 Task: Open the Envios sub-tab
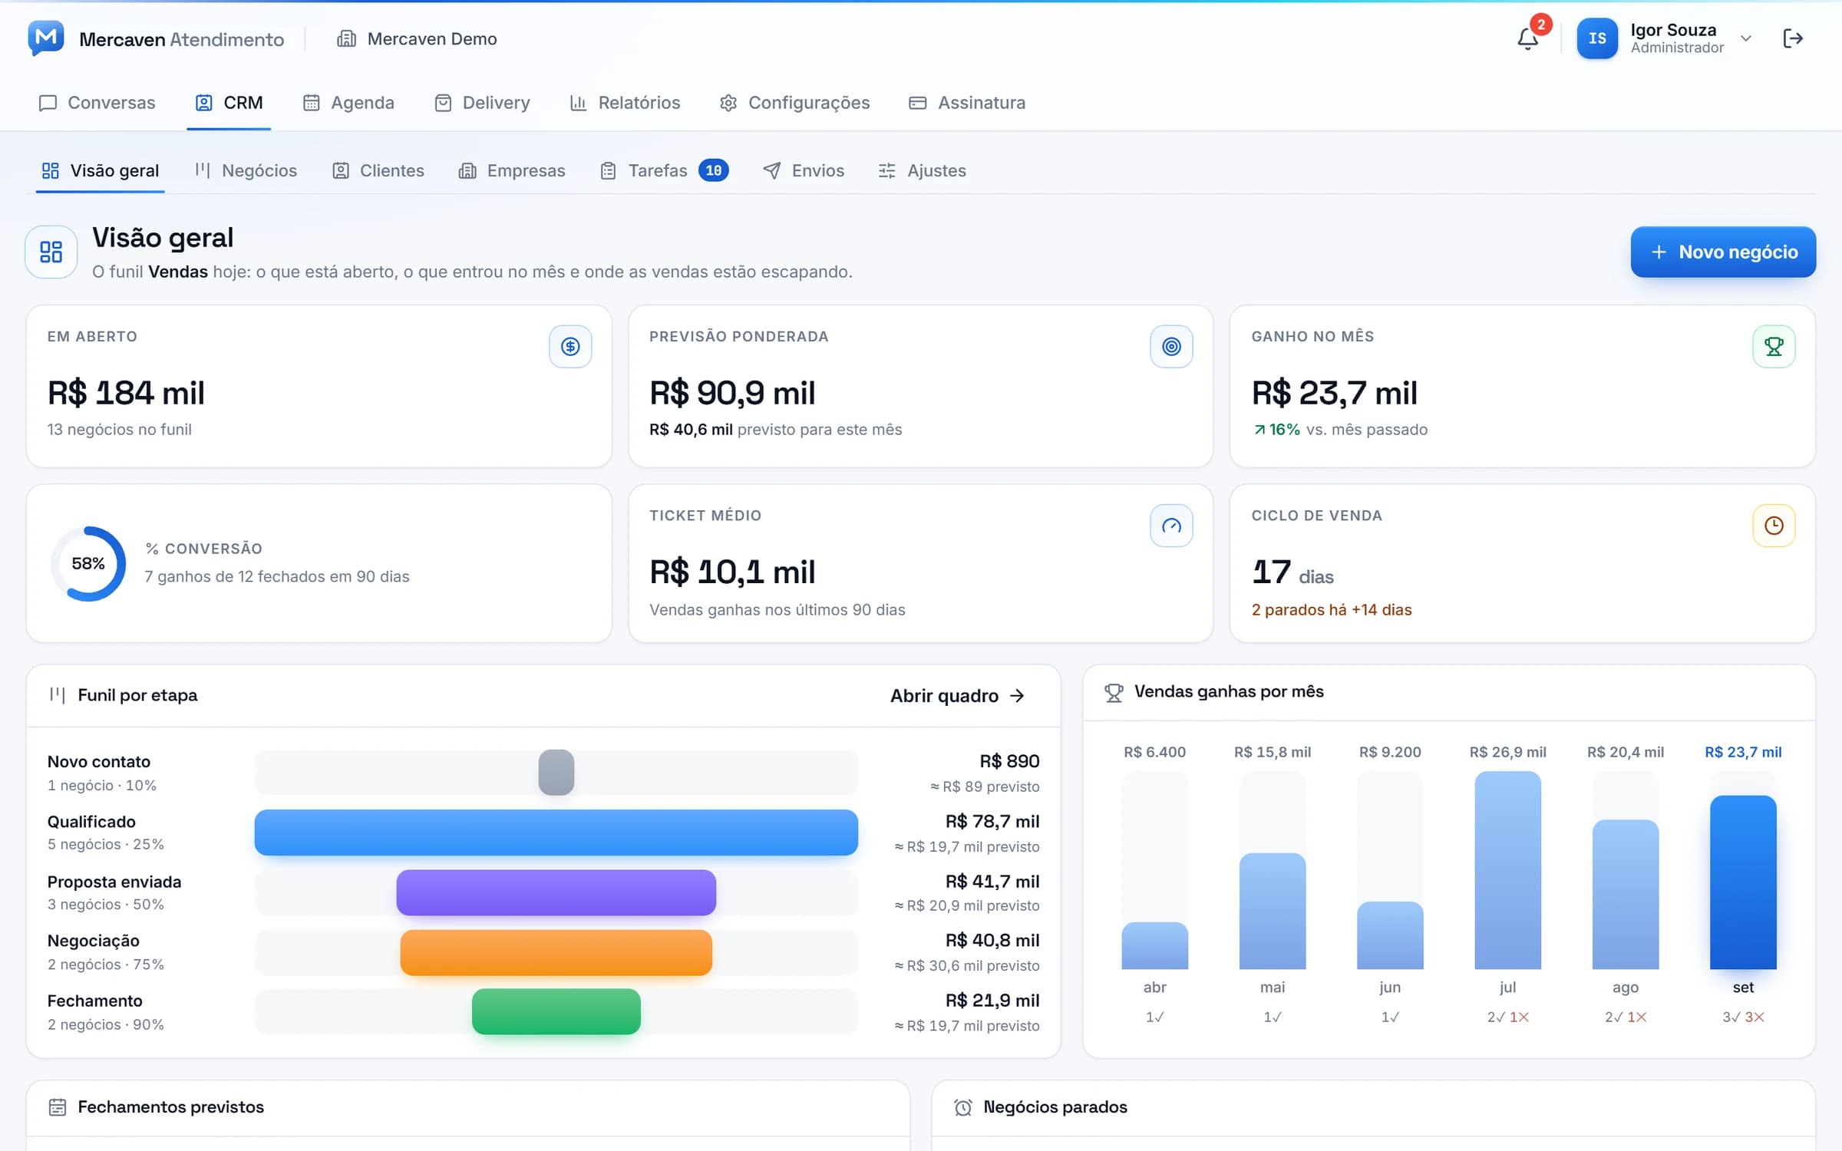tap(804, 170)
